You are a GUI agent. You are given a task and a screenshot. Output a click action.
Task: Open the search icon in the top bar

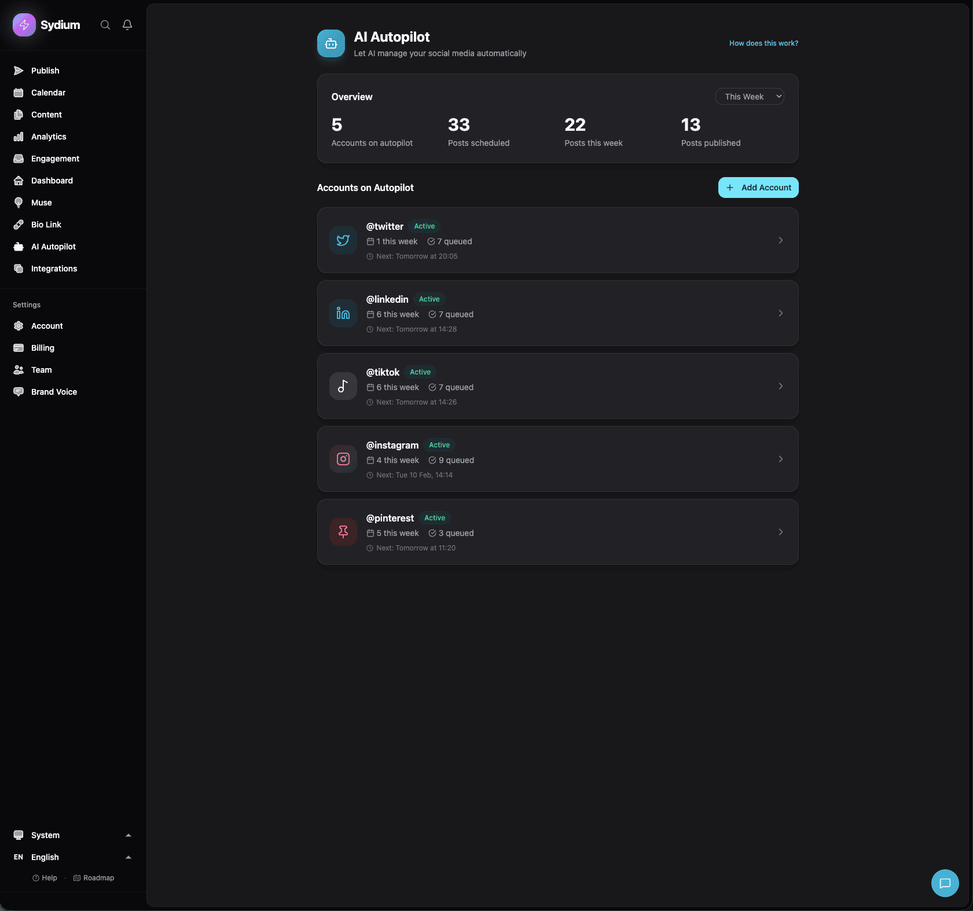[105, 24]
